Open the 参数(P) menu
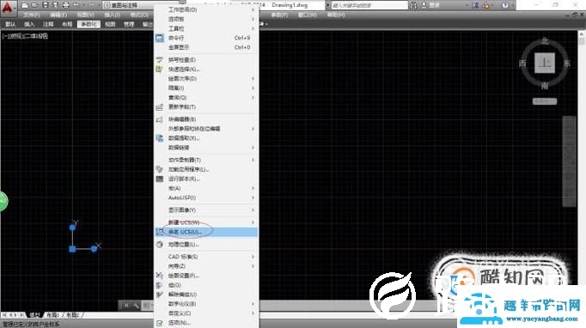 pyautogui.click(x=278, y=15)
